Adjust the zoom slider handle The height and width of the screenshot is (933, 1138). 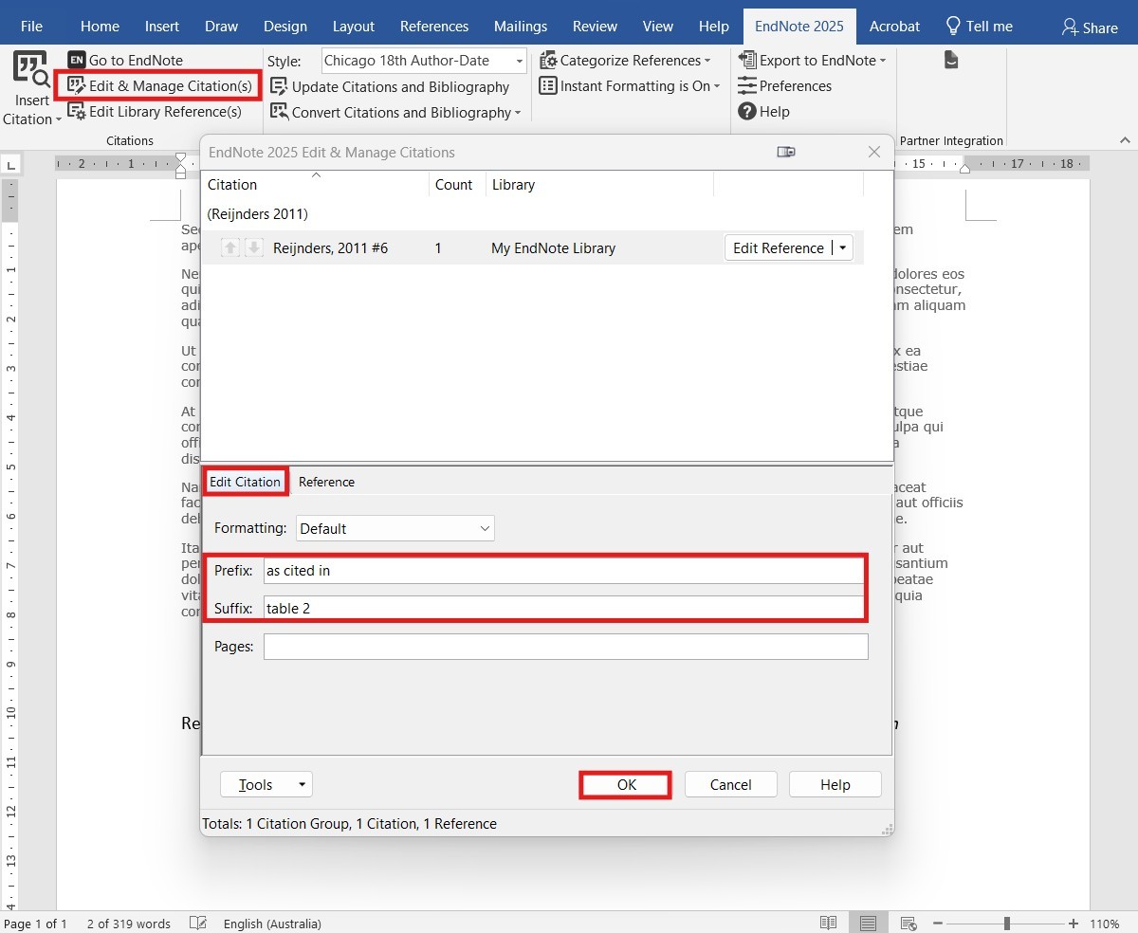(1007, 924)
